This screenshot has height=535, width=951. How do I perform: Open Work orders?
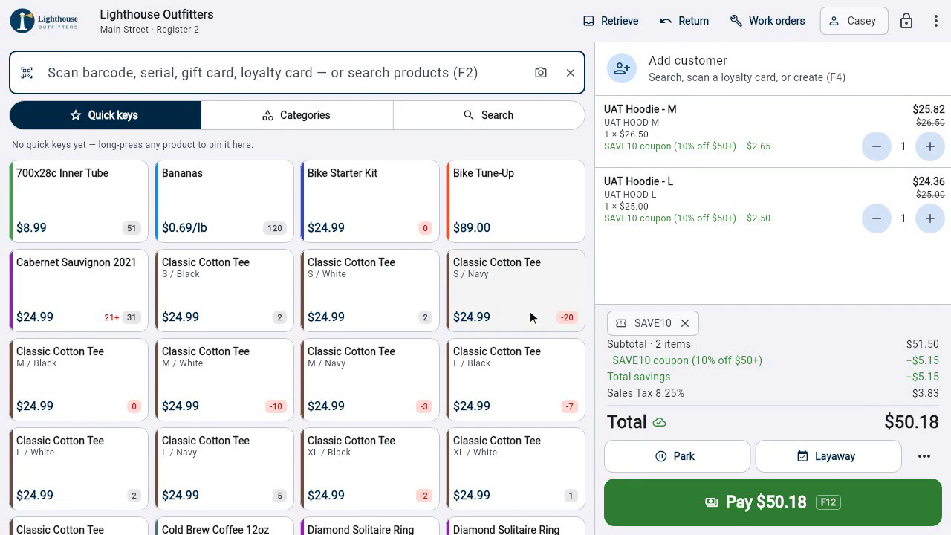tap(767, 21)
